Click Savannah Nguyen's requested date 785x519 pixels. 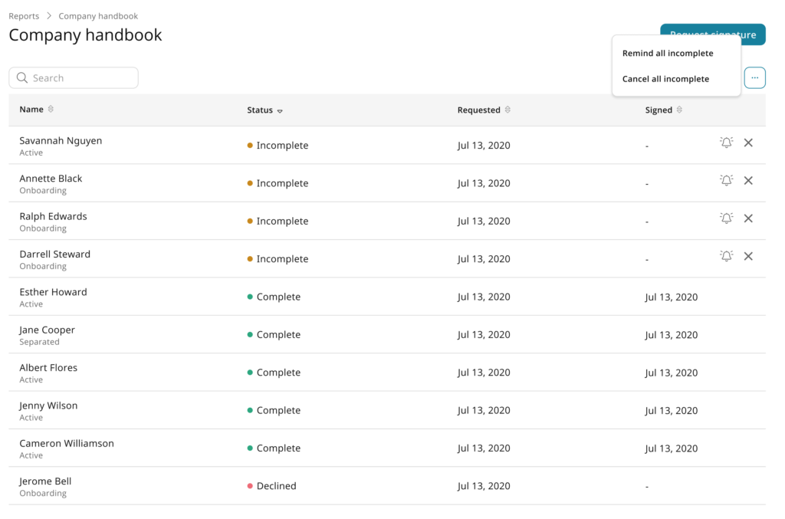point(484,145)
